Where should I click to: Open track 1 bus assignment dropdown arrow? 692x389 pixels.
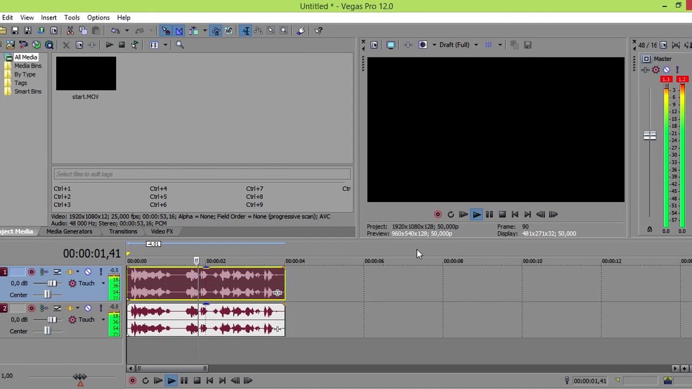click(x=77, y=272)
